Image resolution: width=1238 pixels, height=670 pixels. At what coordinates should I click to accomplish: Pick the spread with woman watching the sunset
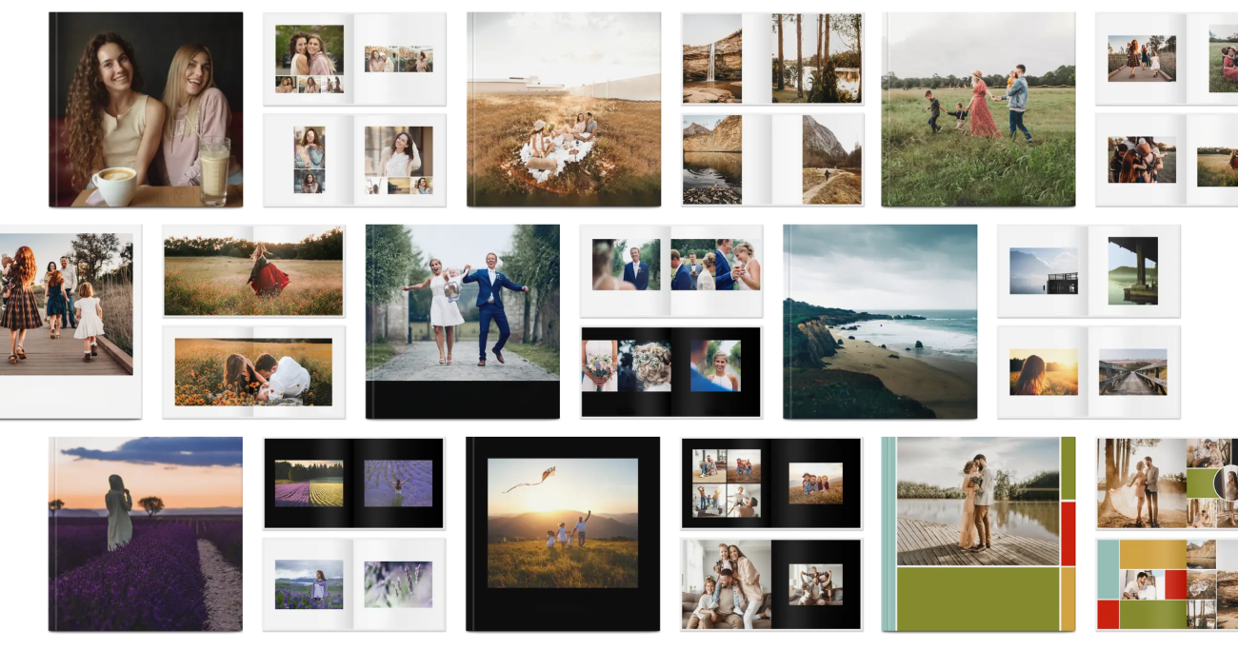pos(1088,372)
